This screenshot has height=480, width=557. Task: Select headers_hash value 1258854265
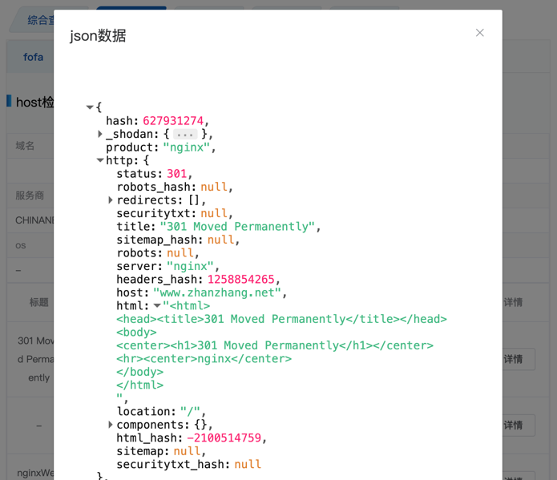[241, 279]
